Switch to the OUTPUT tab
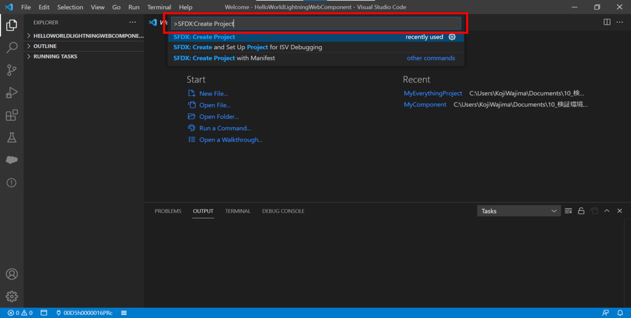This screenshot has width=631, height=318. coord(203,211)
